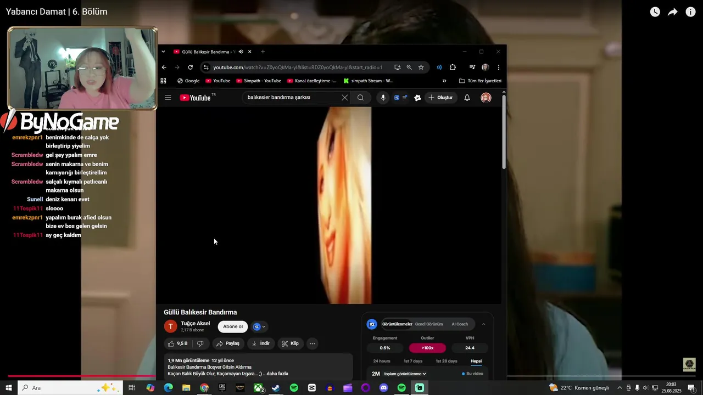Create a clip with Klip
Viewport: 703px width, 395px height.
pos(290,343)
